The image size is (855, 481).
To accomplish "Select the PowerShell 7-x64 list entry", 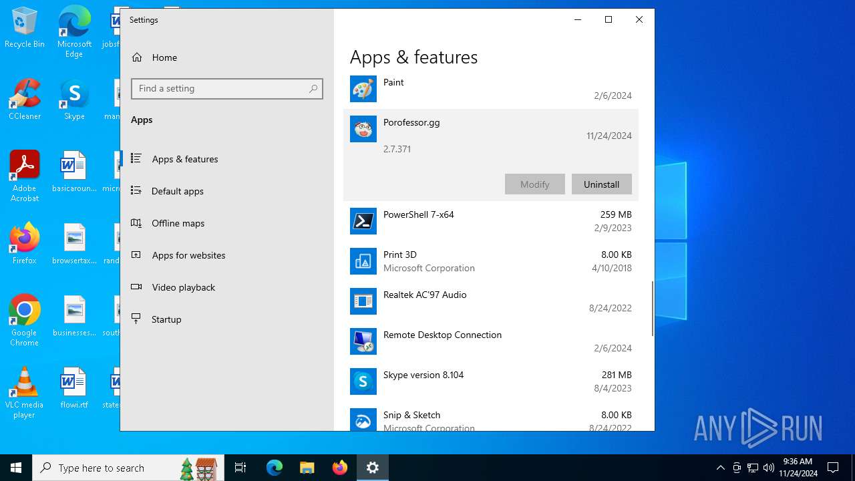I will pyautogui.click(x=491, y=221).
